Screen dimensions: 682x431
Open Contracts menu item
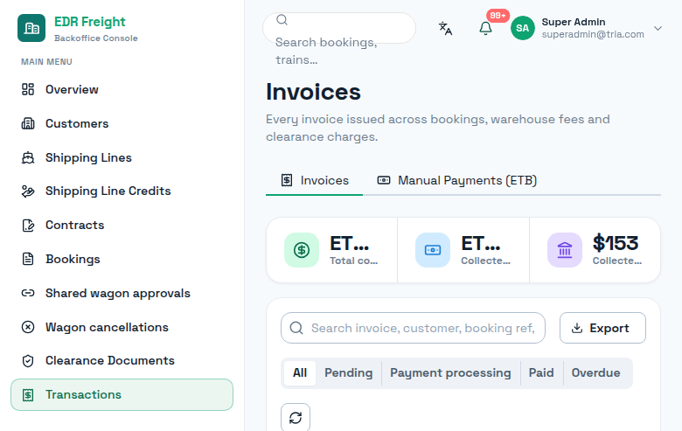point(122,226)
